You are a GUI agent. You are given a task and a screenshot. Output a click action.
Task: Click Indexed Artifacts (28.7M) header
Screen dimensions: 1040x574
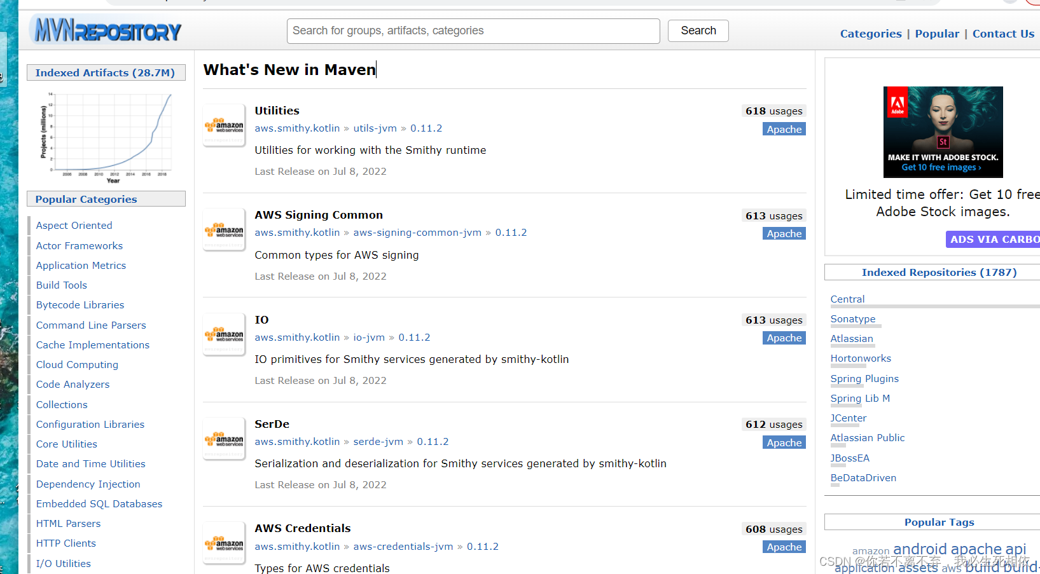click(x=106, y=72)
